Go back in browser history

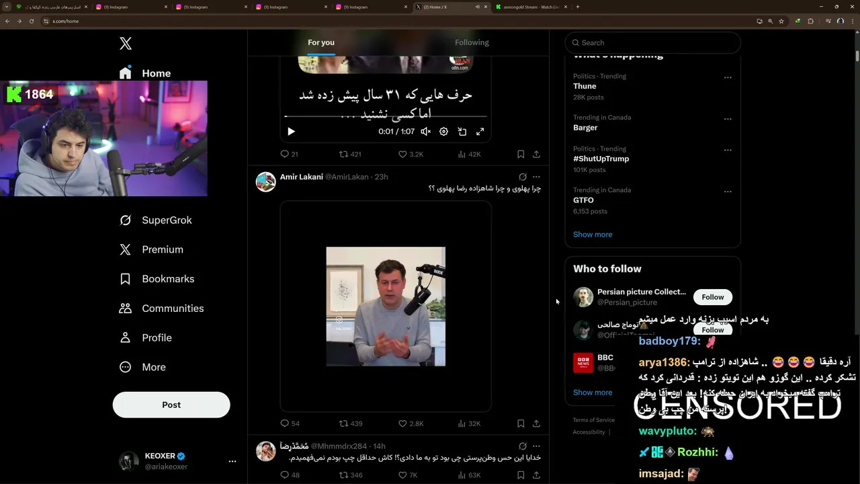[x=7, y=21]
